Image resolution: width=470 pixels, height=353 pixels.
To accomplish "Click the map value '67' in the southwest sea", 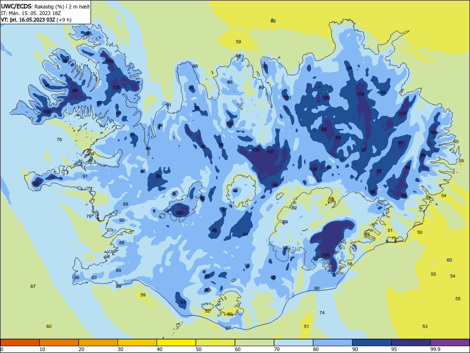I will point(33,286).
